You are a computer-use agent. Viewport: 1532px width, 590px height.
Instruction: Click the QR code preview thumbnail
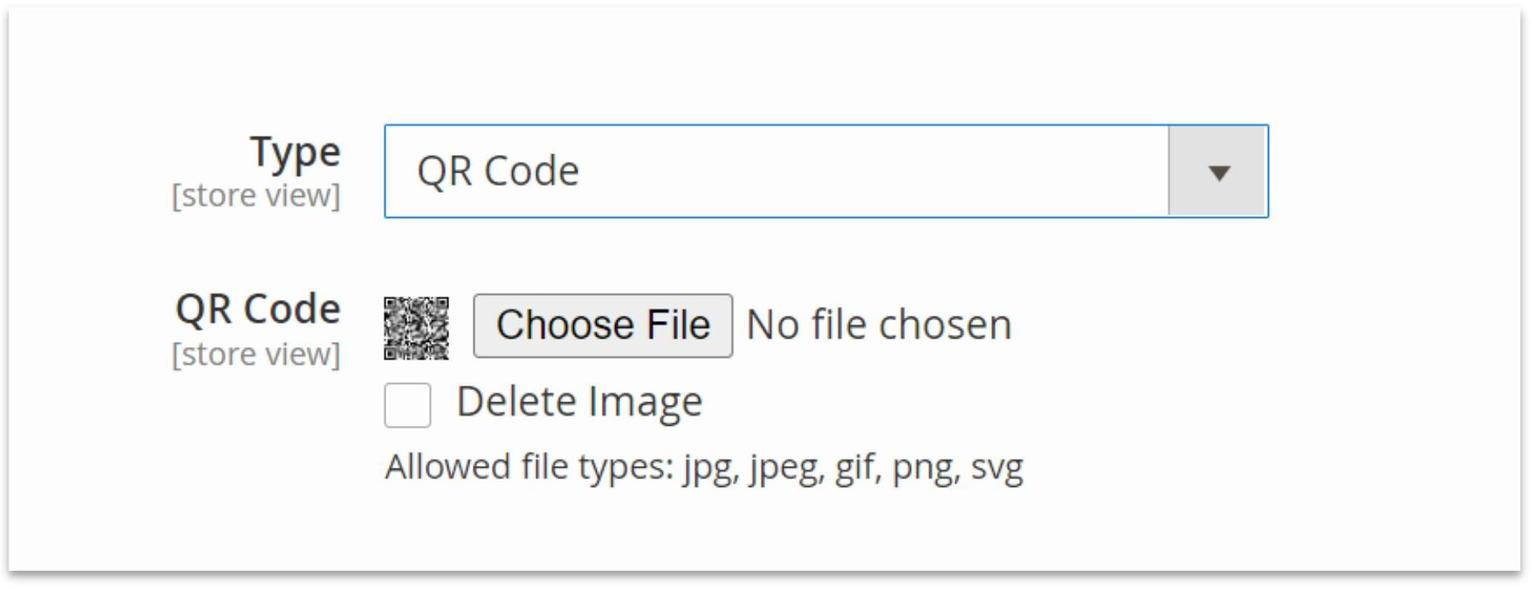pos(416,328)
